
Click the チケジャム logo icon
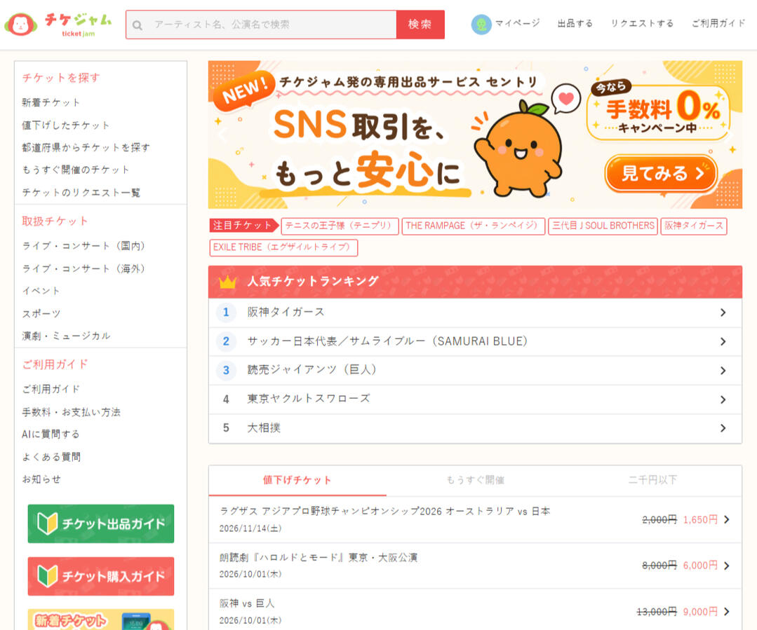(x=20, y=24)
